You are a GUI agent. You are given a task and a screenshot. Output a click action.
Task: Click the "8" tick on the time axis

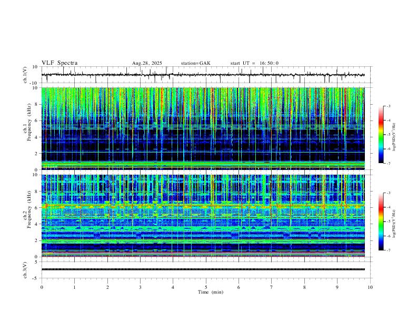(x=304, y=287)
